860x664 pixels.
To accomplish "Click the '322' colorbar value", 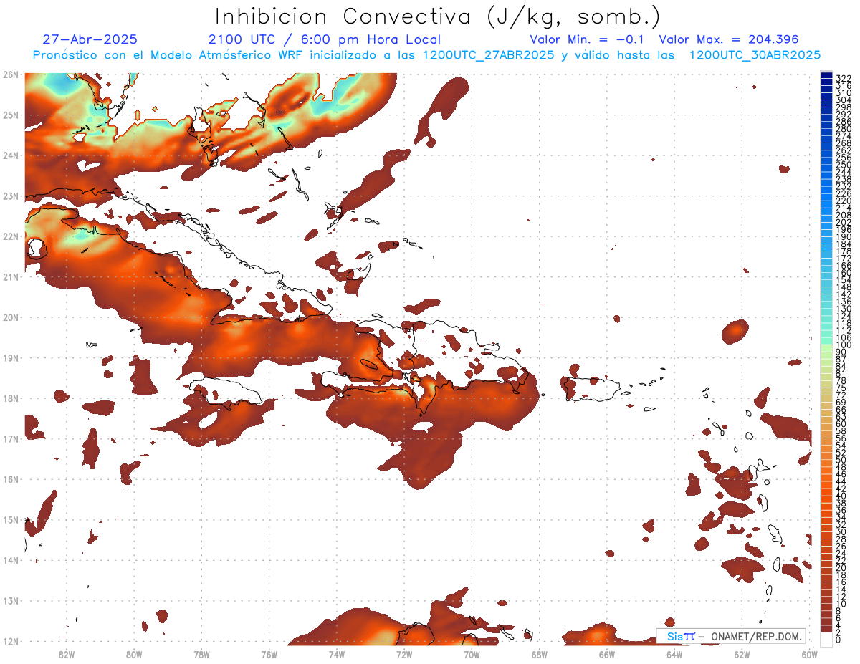I will pos(843,78).
